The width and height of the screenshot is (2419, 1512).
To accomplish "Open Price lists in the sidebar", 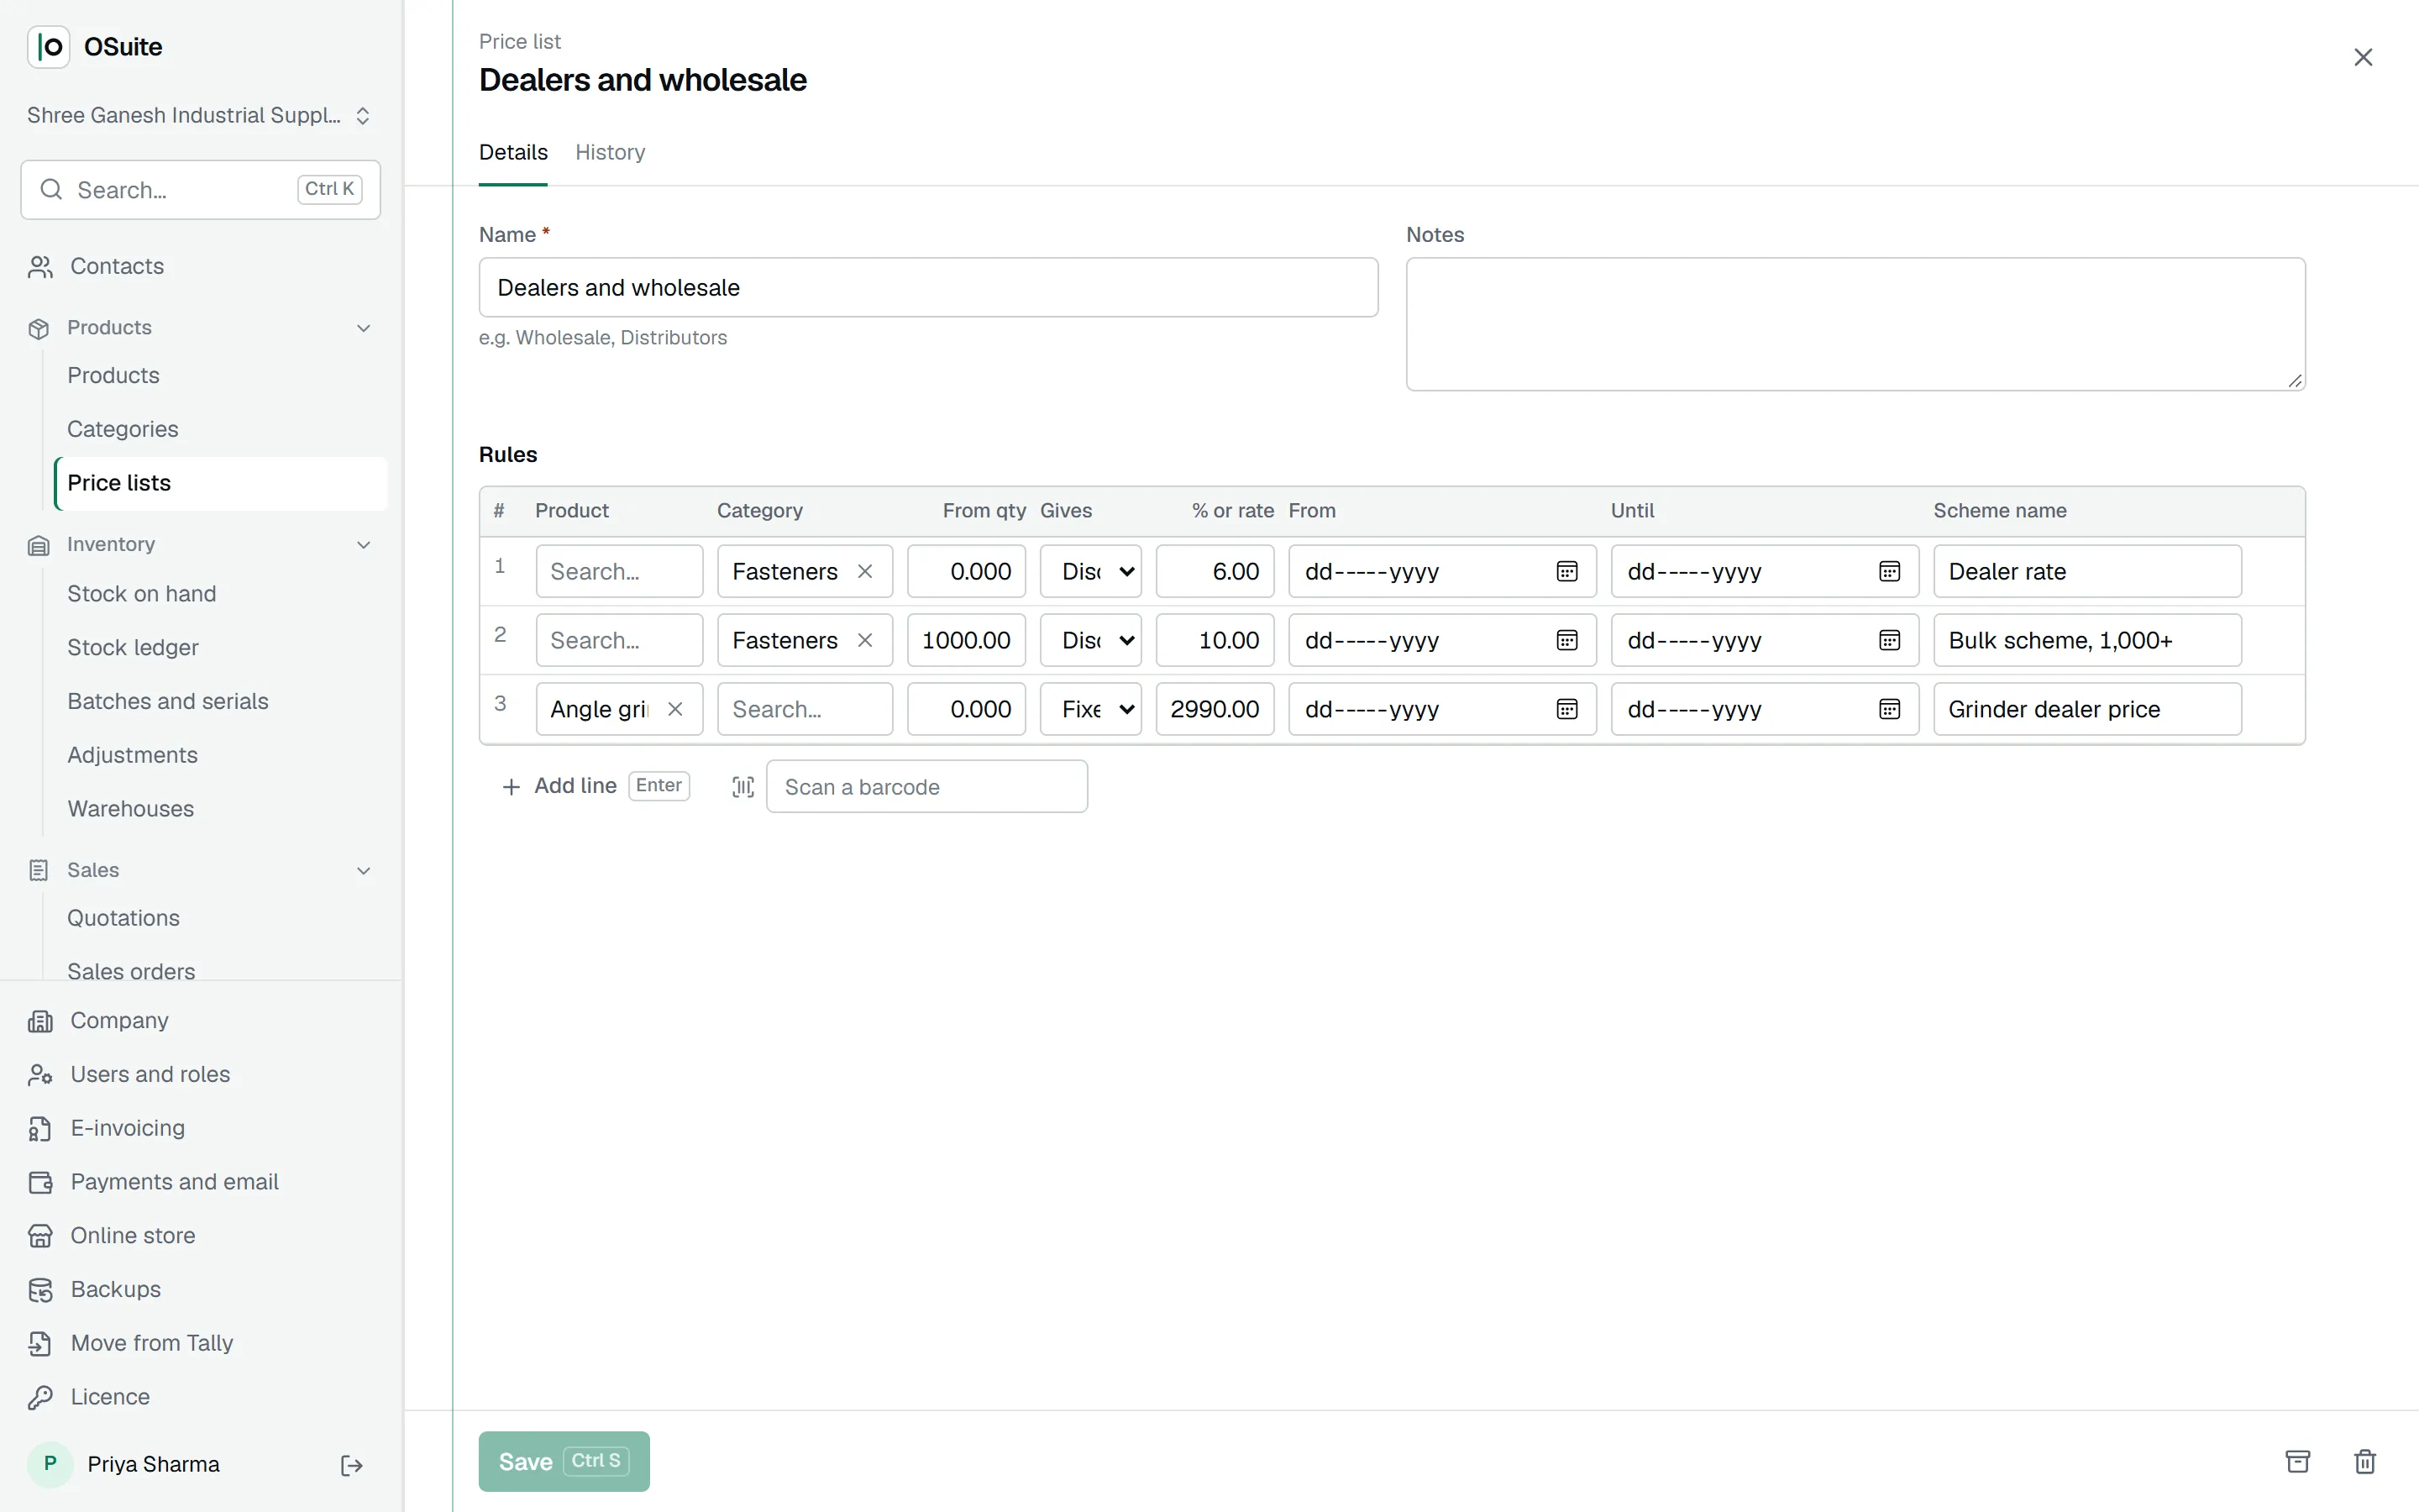I will (221, 483).
